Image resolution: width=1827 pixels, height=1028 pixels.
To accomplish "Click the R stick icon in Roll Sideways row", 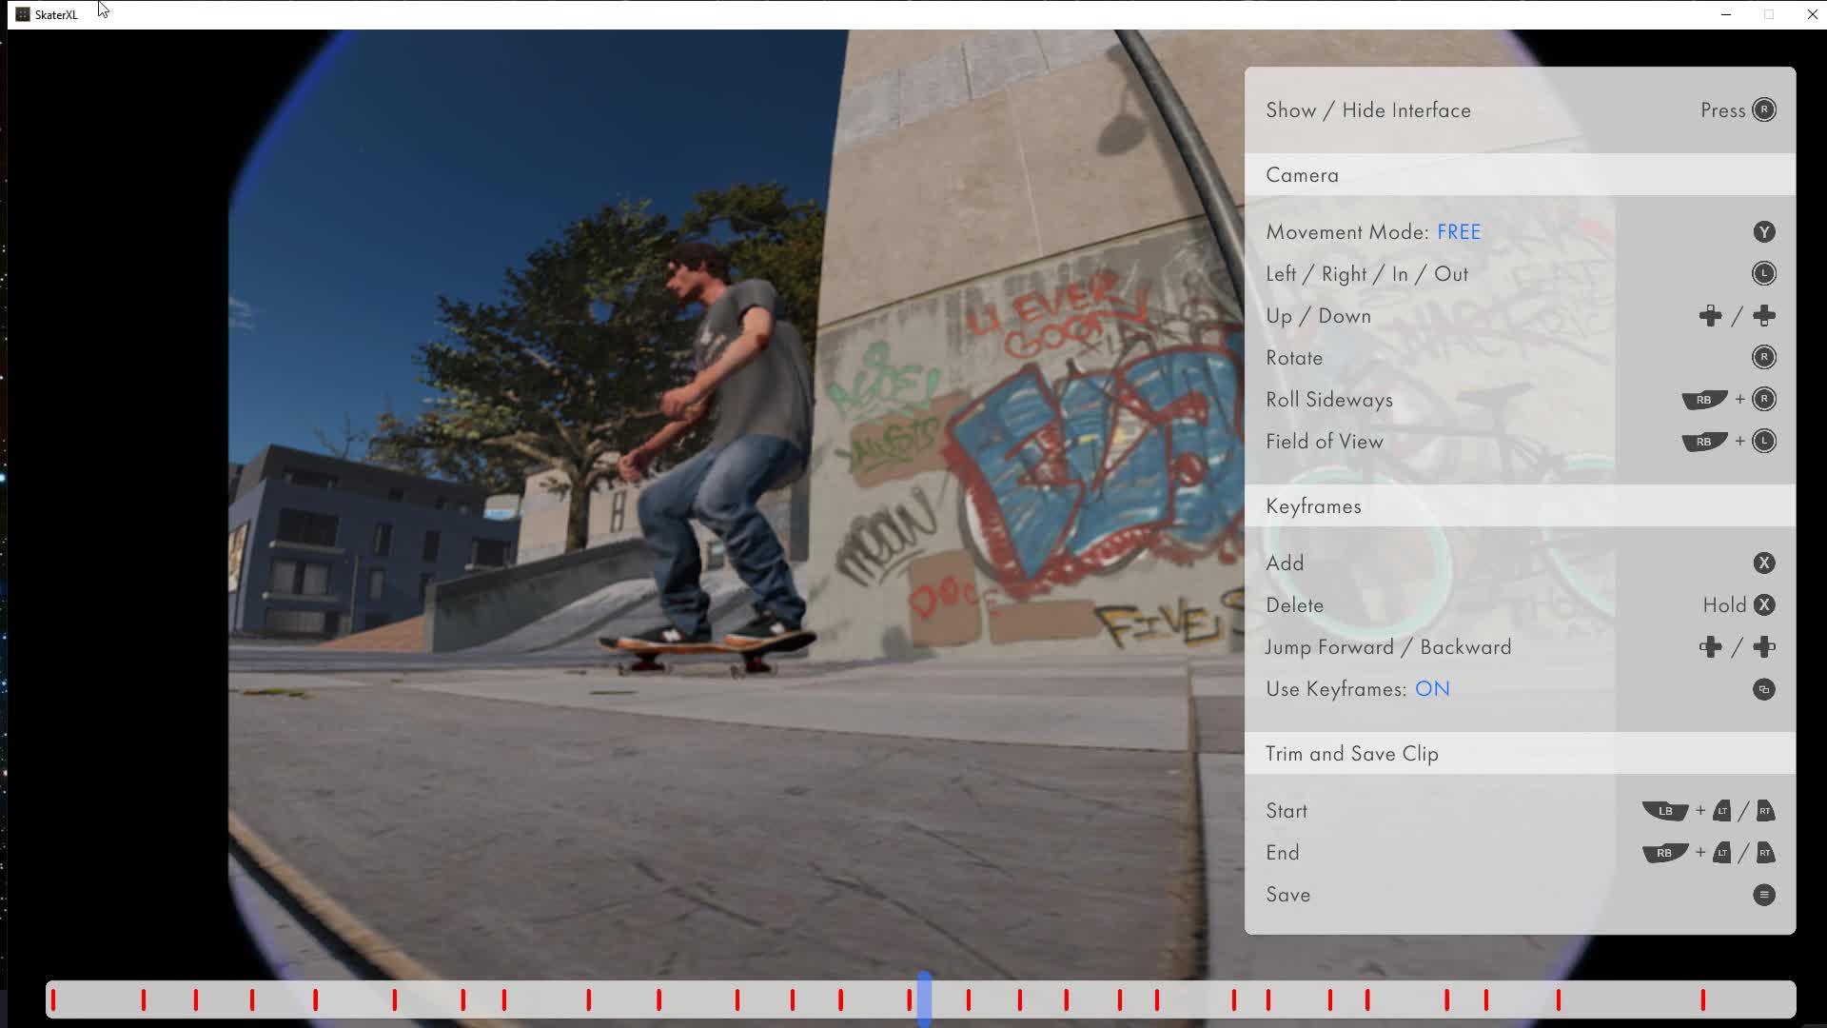I will pos(1763,400).
